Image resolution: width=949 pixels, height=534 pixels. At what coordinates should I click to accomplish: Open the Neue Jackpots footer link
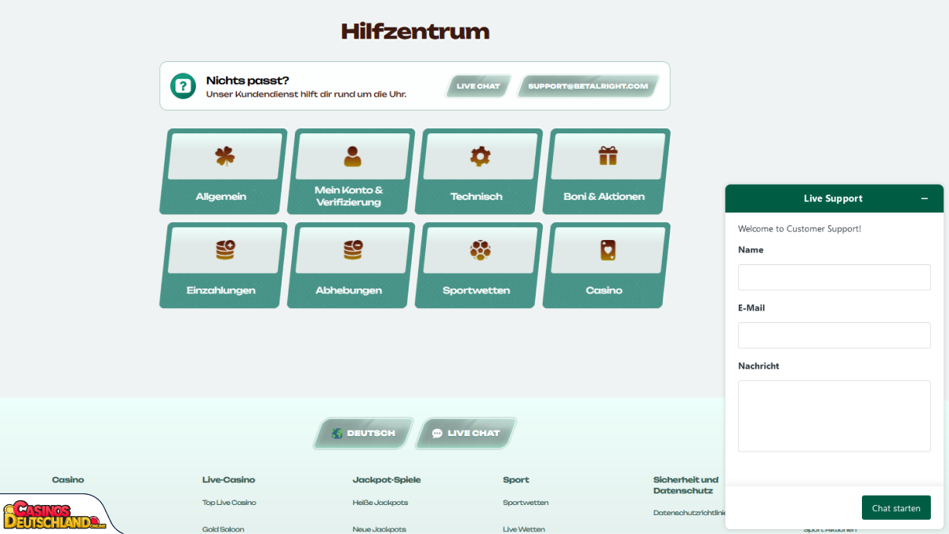coord(380,529)
